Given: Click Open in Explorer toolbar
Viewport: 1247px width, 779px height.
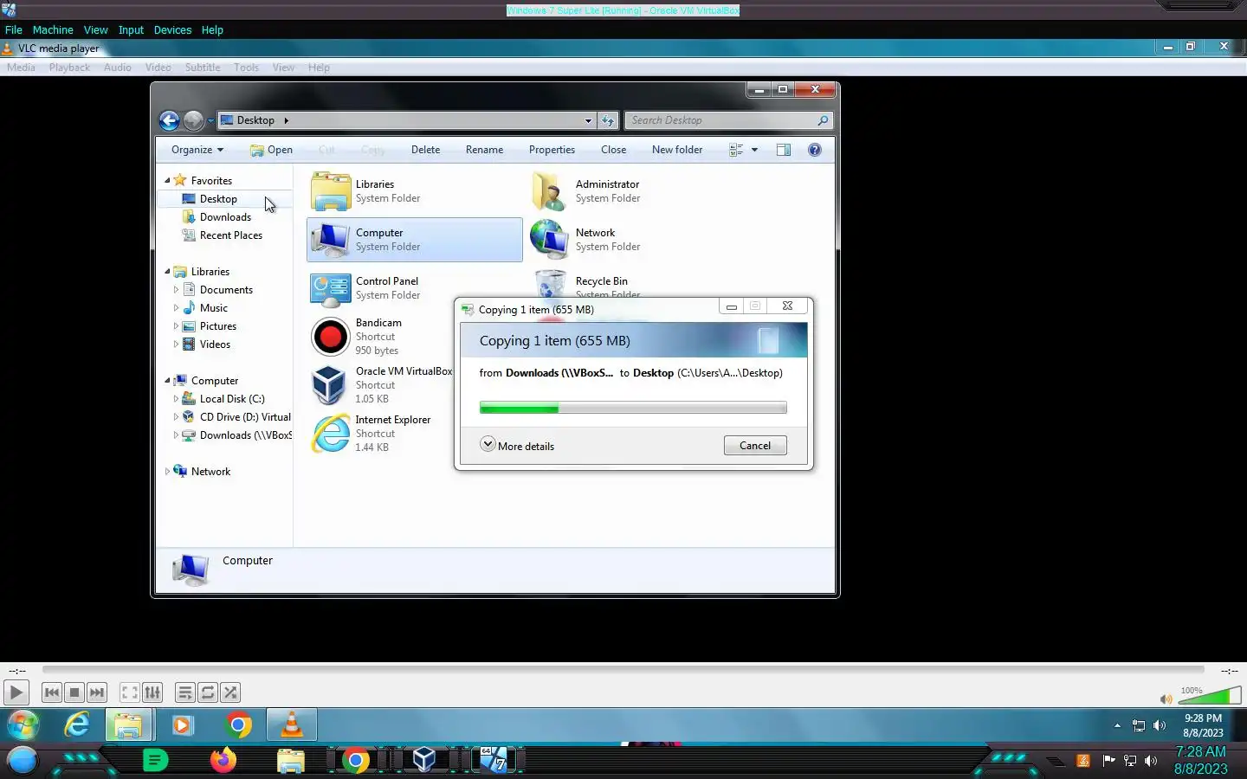Looking at the screenshot, I should (x=271, y=150).
